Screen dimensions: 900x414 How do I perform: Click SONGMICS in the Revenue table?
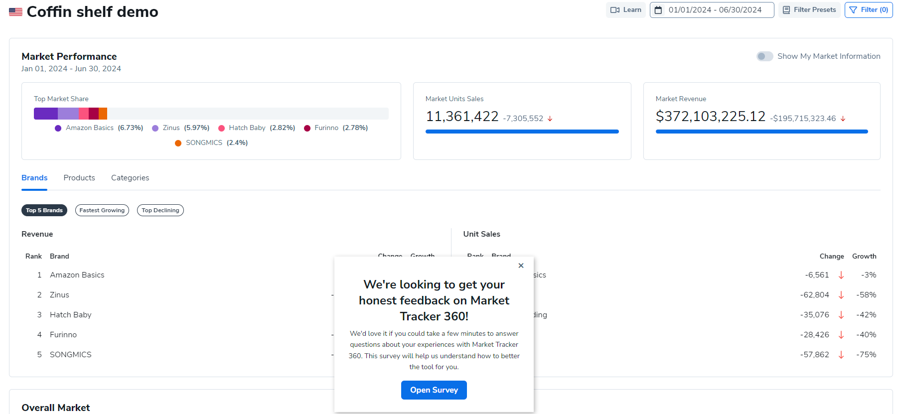(71, 355)
